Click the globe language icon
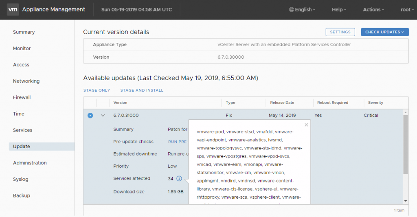Screen dimensions: 417x217 [292, 10]
